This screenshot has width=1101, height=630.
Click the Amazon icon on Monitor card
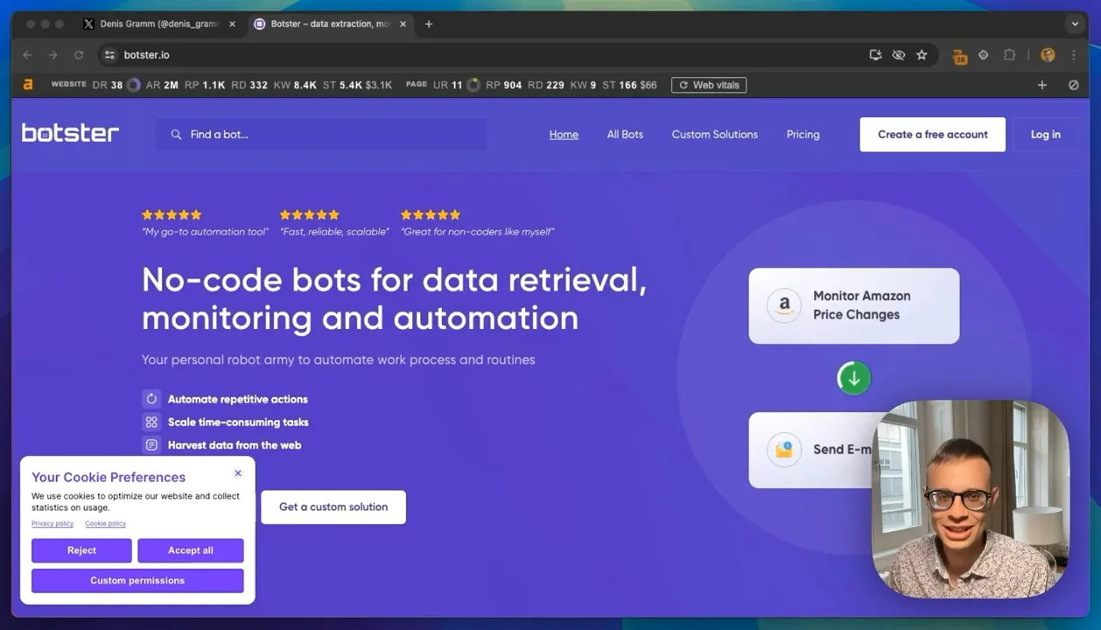click(x=784, y=305)
